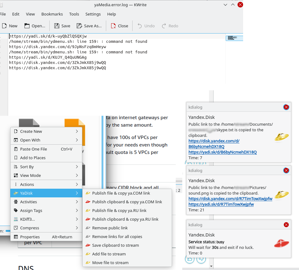This screenshot has height=270, width=299.
Task: Expand the Actions submenu arrow
Action: click(x=77, y=184)
